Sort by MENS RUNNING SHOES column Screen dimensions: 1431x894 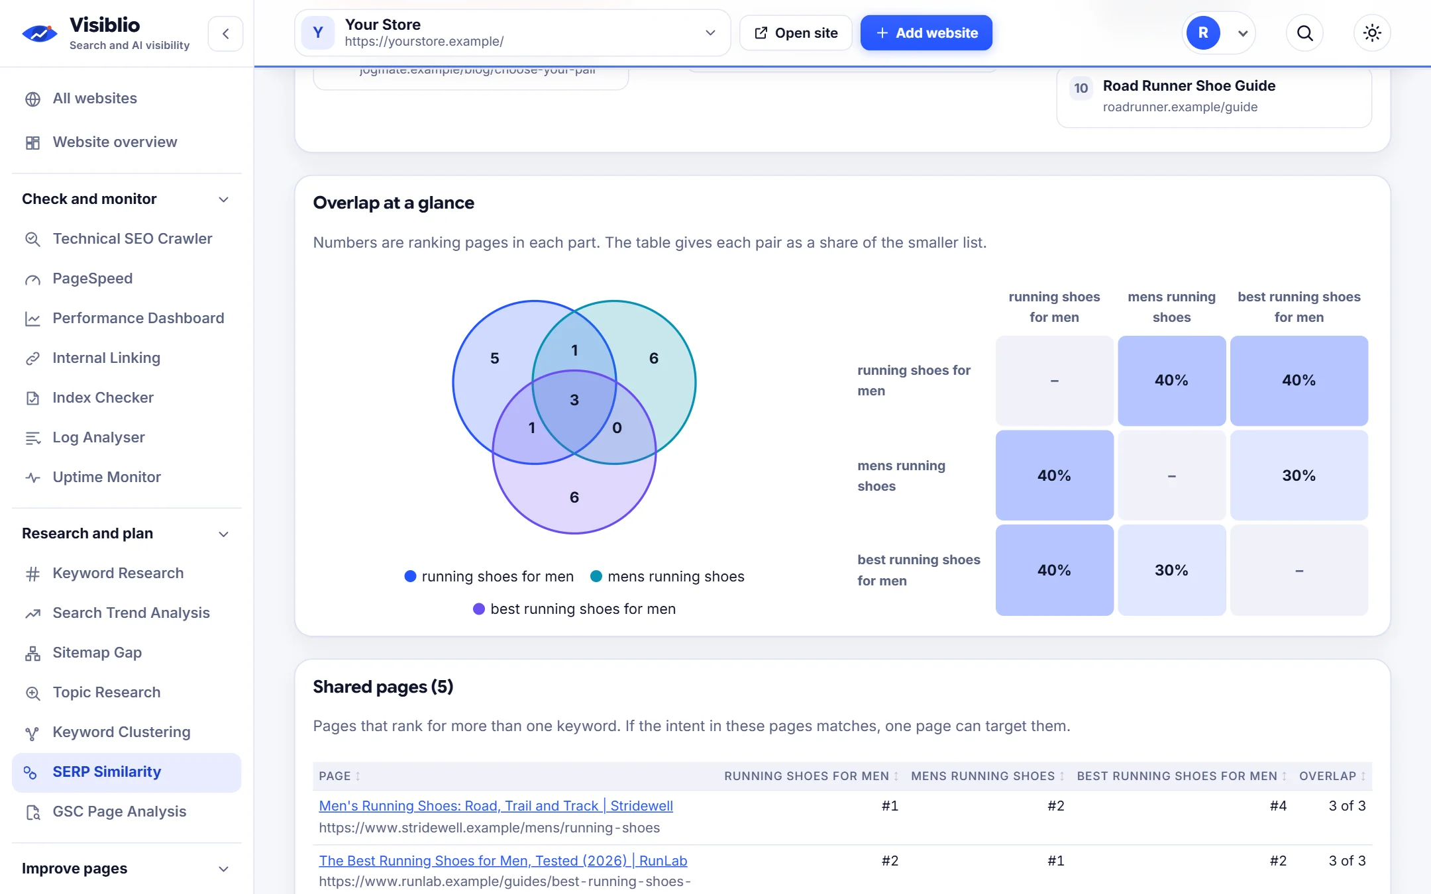point(988,776)
